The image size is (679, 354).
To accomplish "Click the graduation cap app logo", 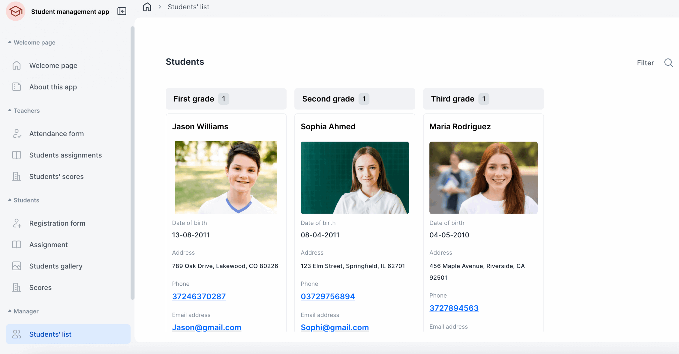I will coord(16,11).
